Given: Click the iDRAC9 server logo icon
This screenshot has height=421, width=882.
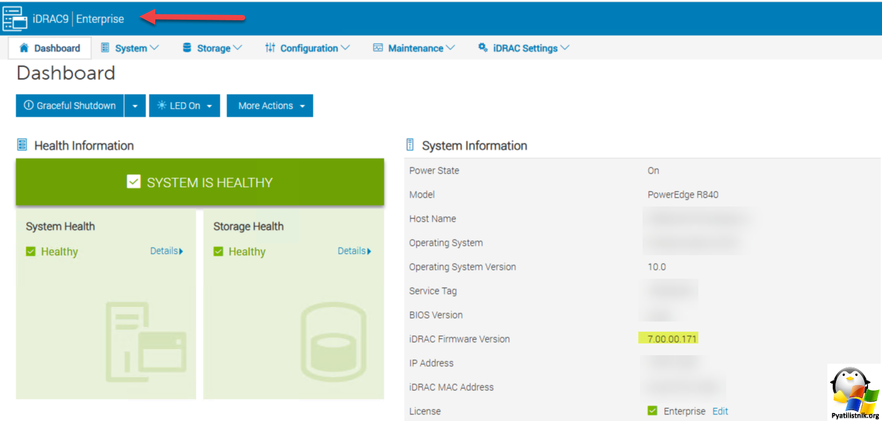Looking at the screenshot, I should 14,19.
